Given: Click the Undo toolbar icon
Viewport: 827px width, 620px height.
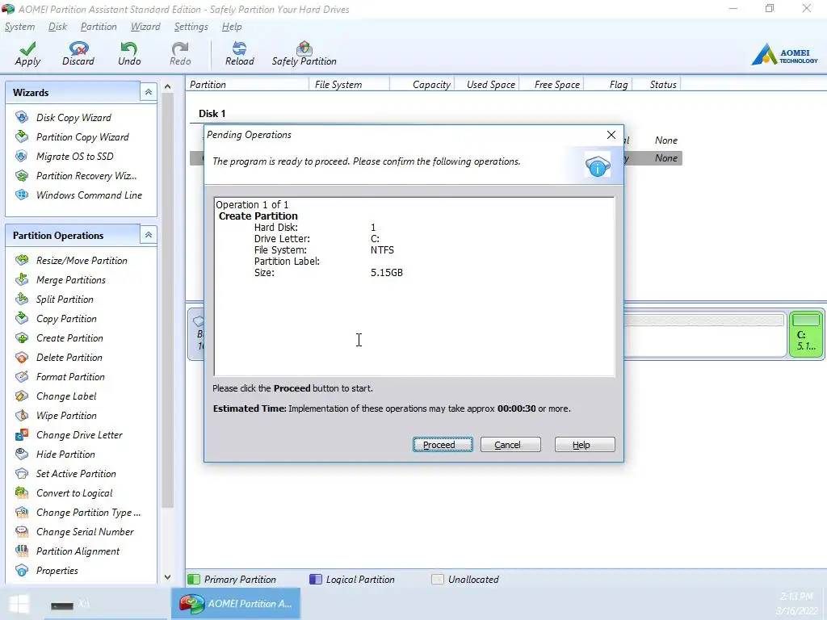Looking at the screenshot, I should tap(128, 48).
